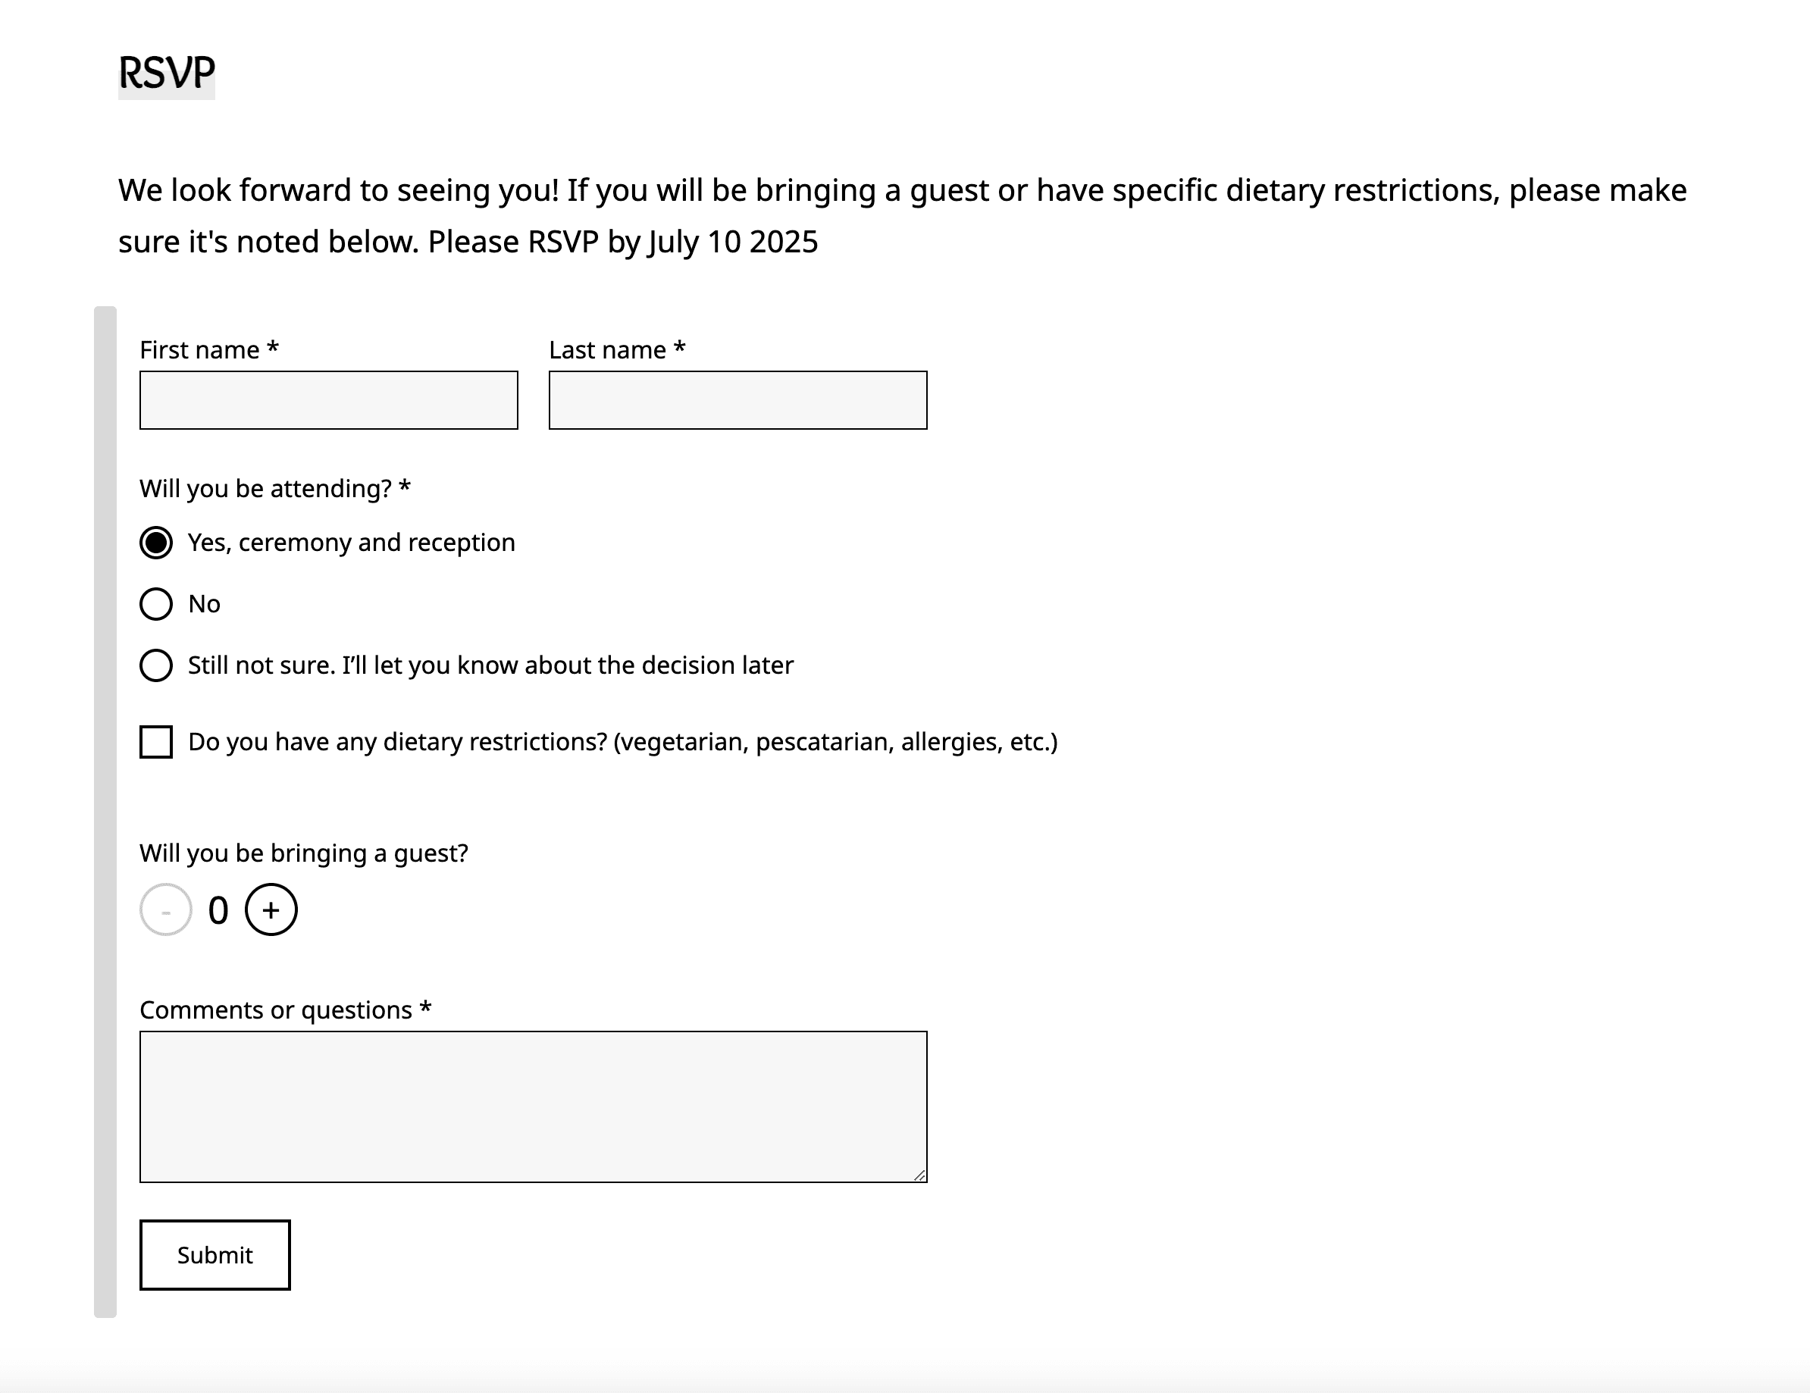1810x1393 pixels.
Task: Click the "First name" field label
Action: [x=200, y=349]
